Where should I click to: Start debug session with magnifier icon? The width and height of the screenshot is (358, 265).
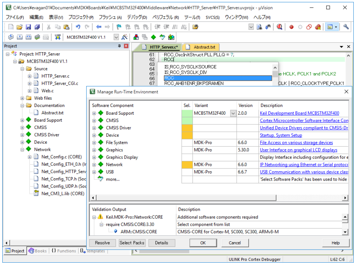click(279, 27)
